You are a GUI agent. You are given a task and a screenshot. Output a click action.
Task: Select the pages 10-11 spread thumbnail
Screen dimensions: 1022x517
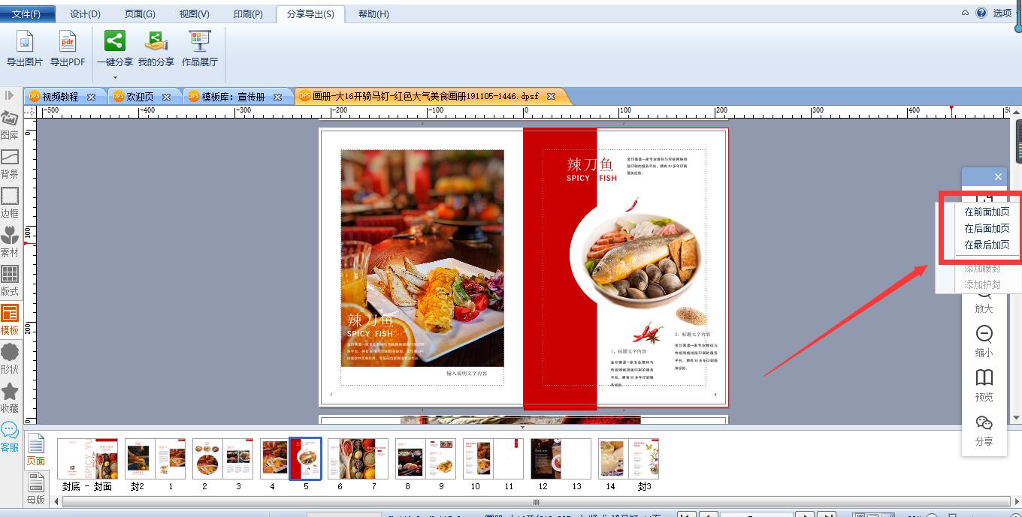click(493, 458)
